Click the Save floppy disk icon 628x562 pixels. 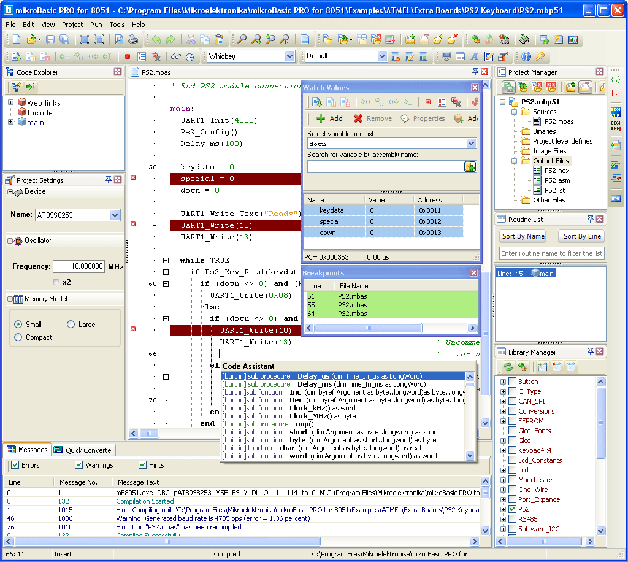[x=50, y=39]
